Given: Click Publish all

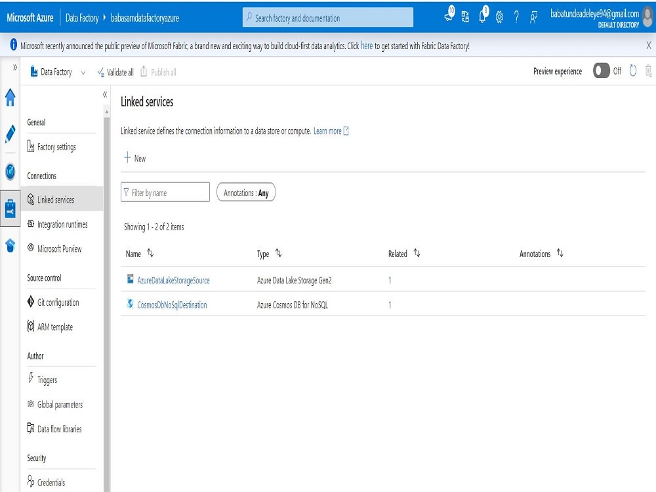Looking at the screenshot, I should 158,72.
